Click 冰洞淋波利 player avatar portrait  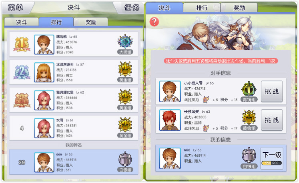(x=44, y=73)
